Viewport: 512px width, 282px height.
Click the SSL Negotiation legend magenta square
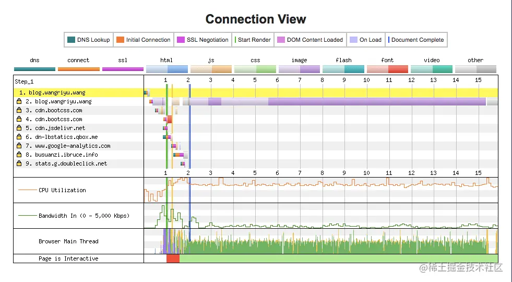(x=181, y=40)
